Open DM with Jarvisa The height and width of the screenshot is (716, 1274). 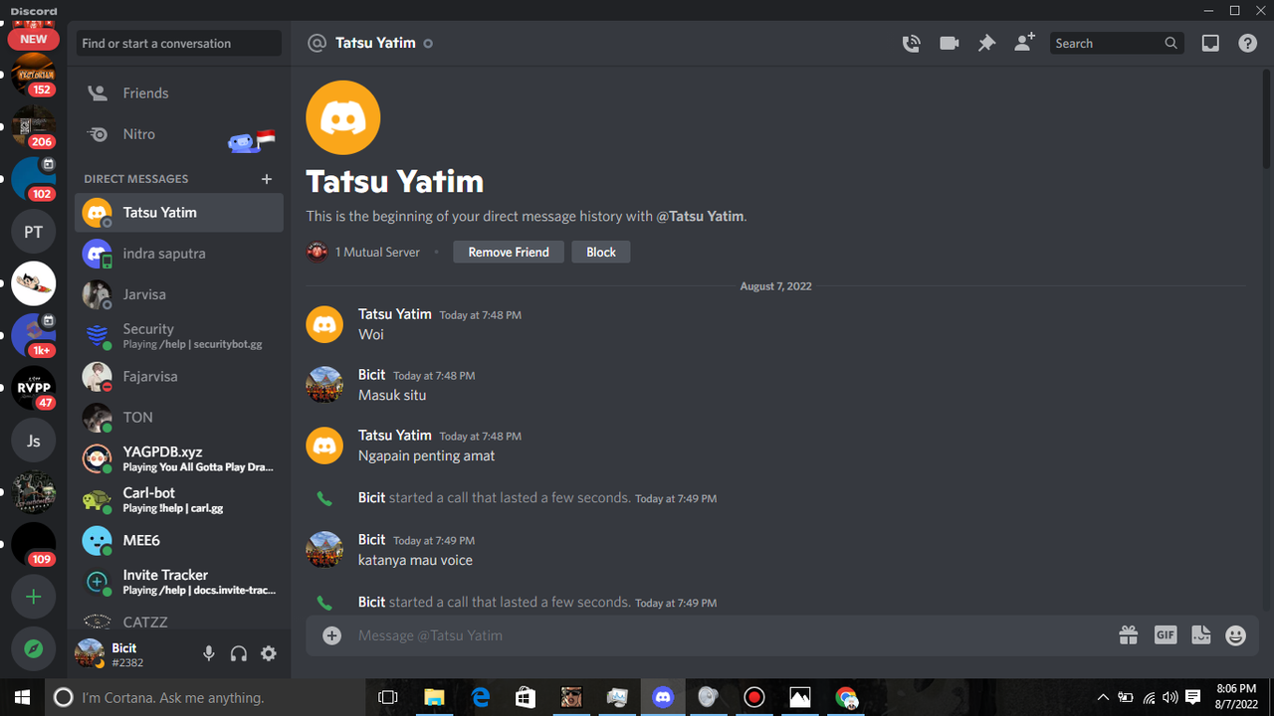click(x=179, y=294)
